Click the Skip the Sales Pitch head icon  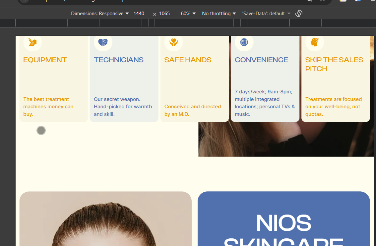pyautogui.click(x=315, y=42)
